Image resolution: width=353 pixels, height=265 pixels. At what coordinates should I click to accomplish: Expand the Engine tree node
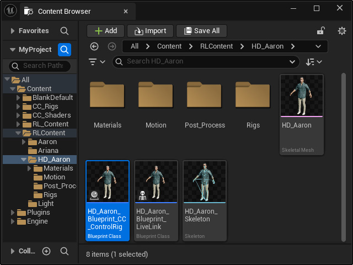click(x=13, y=221)
